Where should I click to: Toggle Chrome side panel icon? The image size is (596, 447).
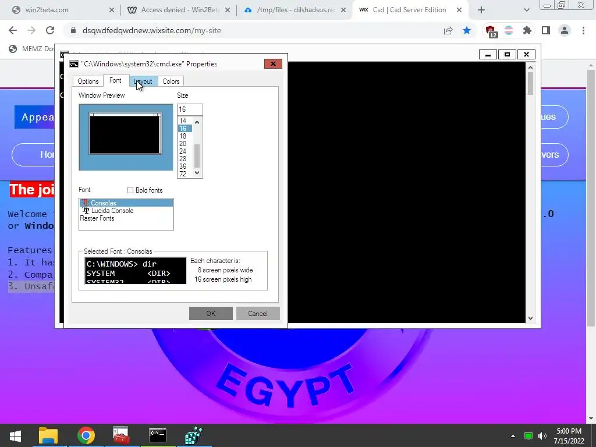click(x=546, y=30)
